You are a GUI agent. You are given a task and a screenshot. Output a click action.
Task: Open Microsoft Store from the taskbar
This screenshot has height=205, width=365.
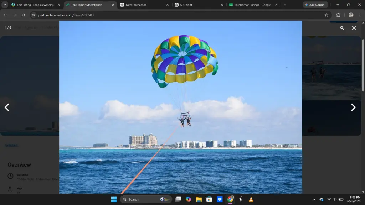point(209,199)
